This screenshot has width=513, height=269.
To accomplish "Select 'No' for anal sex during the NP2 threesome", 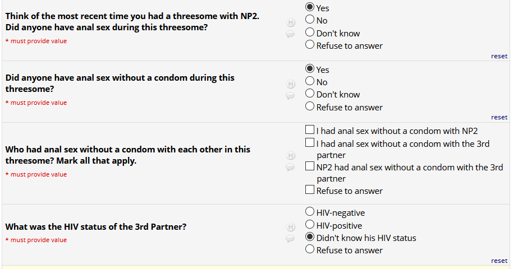I will click(x=310, y=20).
